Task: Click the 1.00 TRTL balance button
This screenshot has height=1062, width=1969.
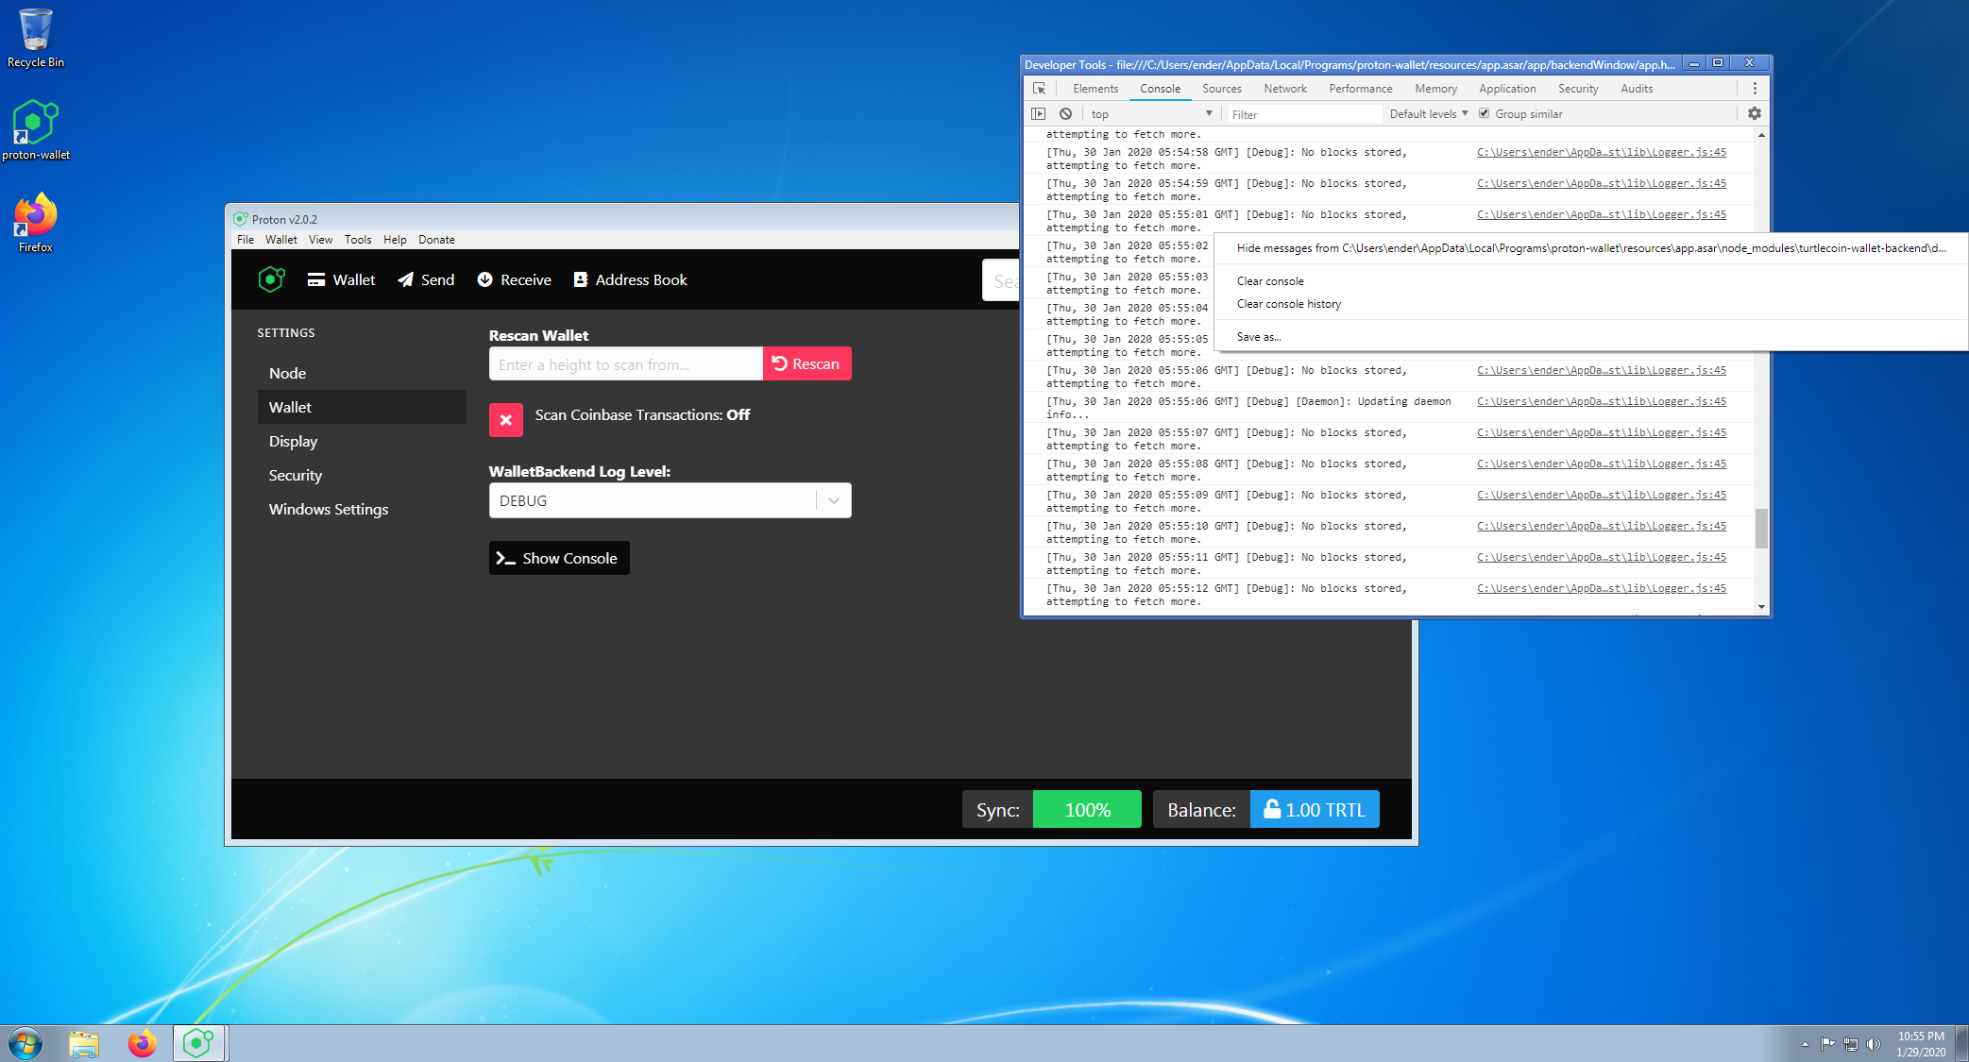Action: (1315, 810)
